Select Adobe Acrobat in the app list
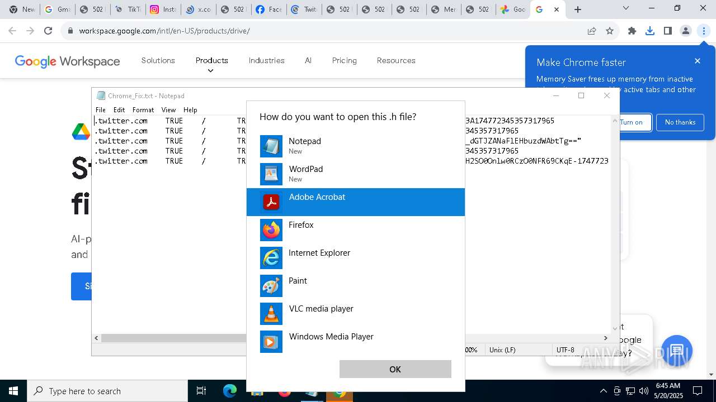 point(356,202)
